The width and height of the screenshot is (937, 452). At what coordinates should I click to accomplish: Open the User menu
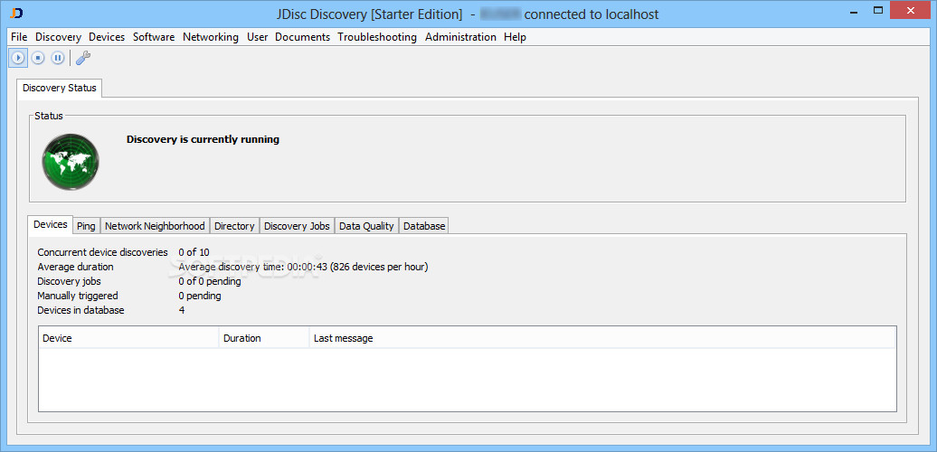258,37
